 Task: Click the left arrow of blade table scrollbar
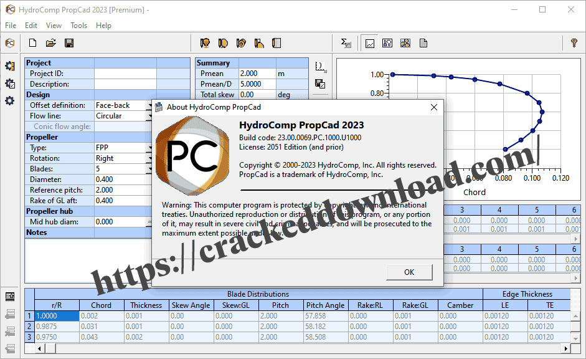click(x=40, y=348)
